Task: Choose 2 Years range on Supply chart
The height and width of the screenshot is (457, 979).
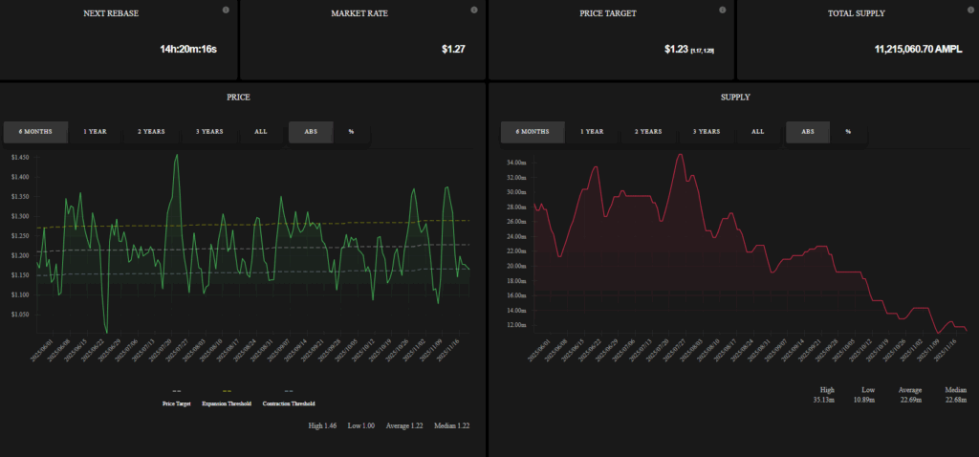Action: (x=649, y=131)
